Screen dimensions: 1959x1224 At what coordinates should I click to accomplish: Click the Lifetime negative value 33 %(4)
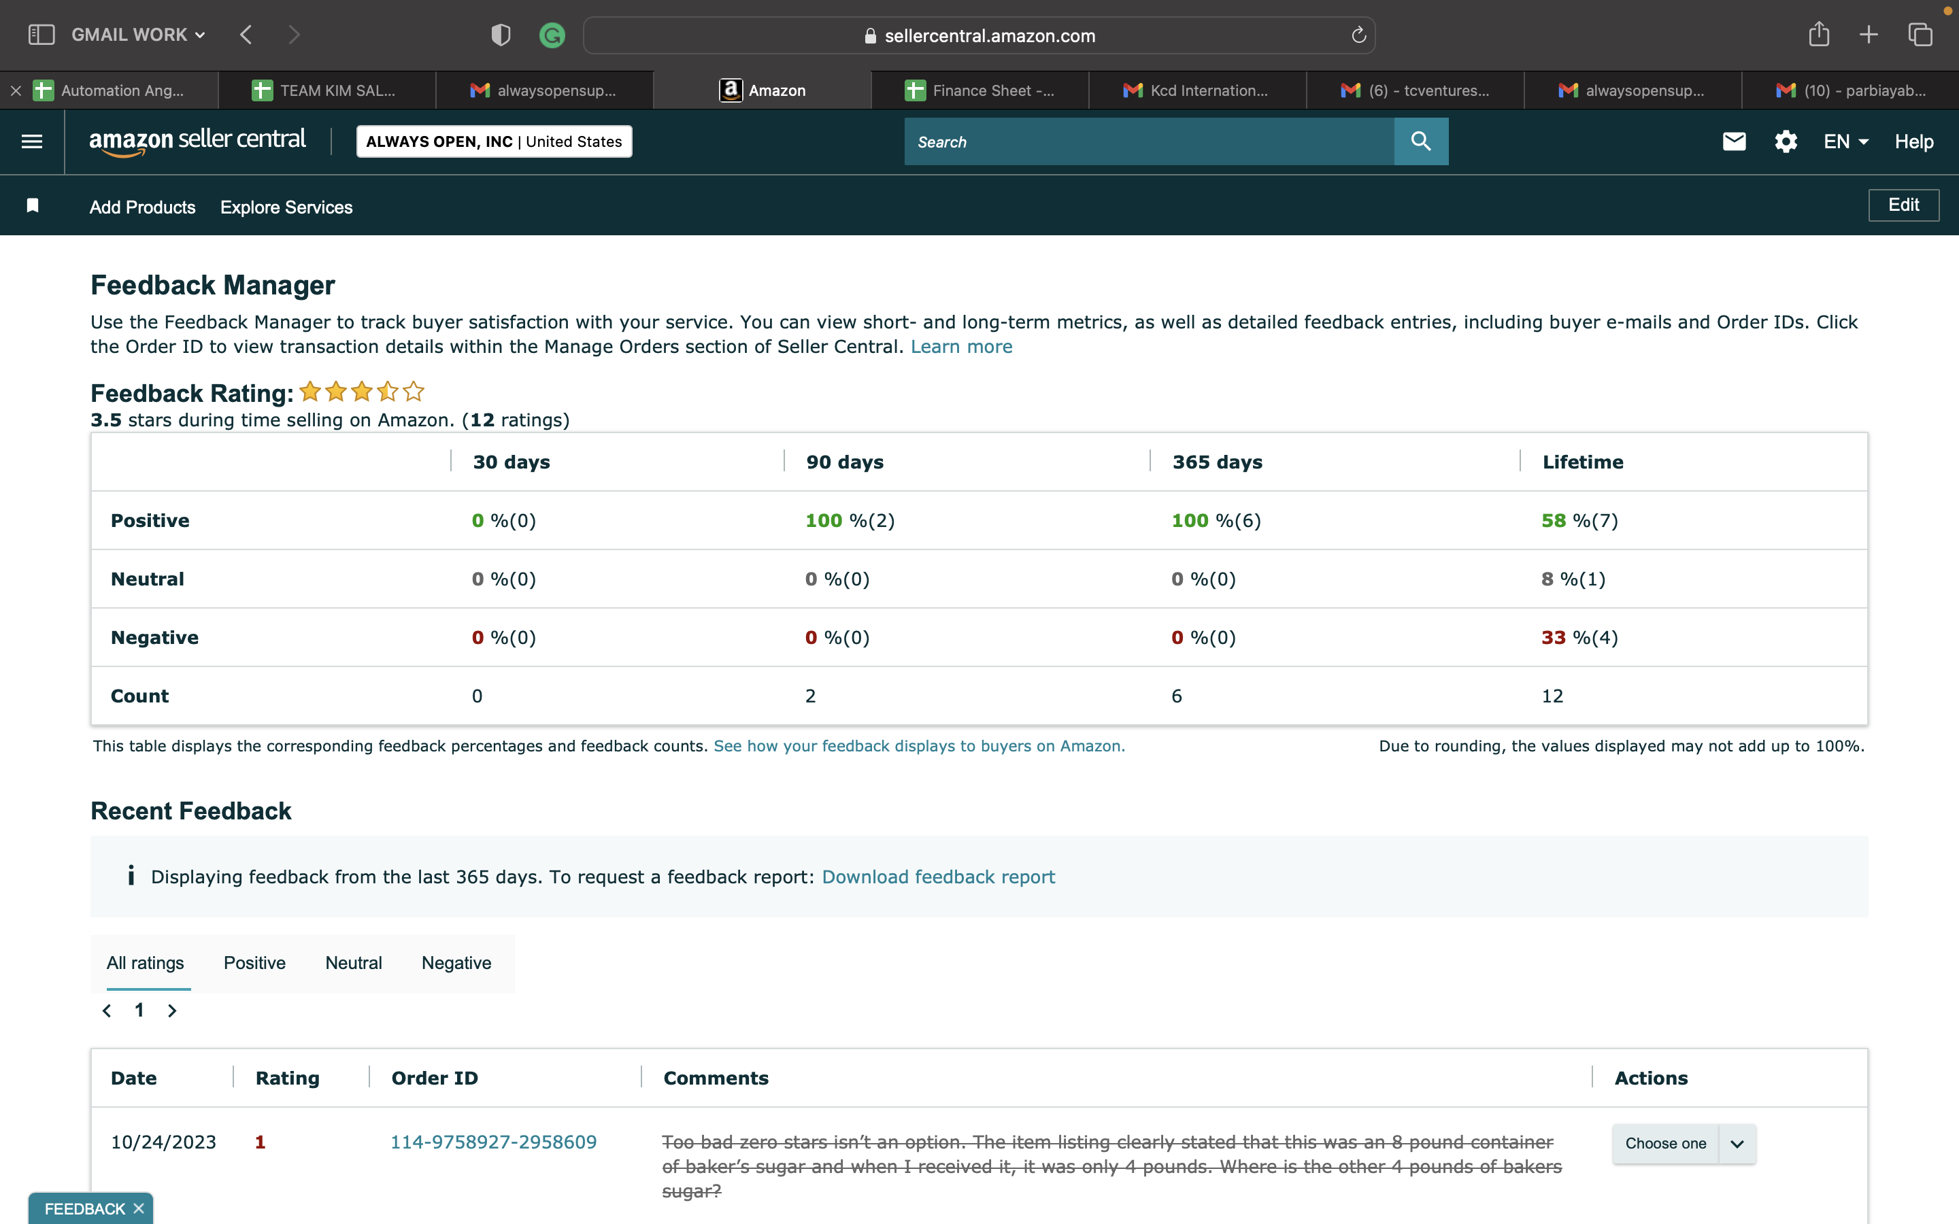[x=1579, y=637]
